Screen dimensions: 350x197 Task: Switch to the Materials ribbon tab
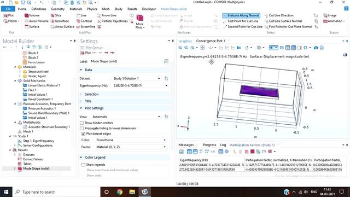pos(75,9)
